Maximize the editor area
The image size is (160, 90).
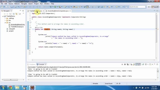pos(157,11)
